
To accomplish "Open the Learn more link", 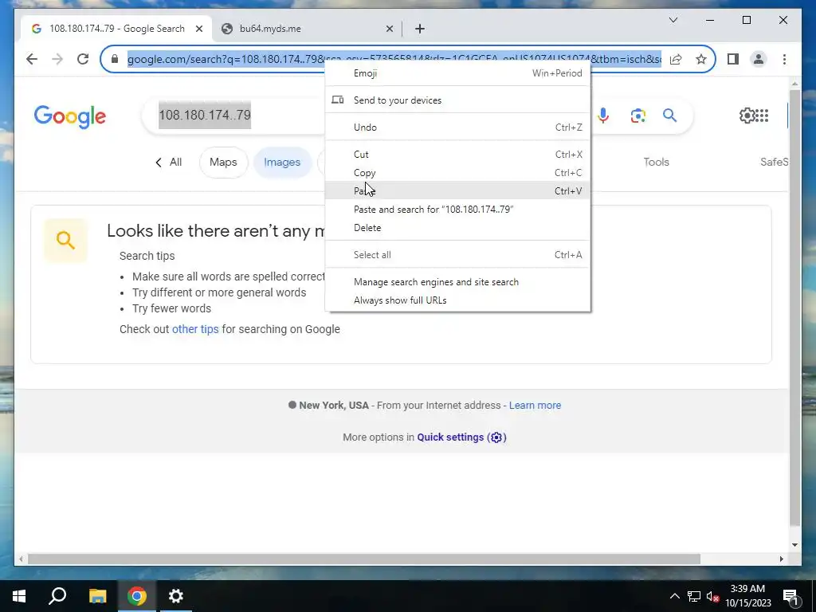I will (x=535, y=406).
